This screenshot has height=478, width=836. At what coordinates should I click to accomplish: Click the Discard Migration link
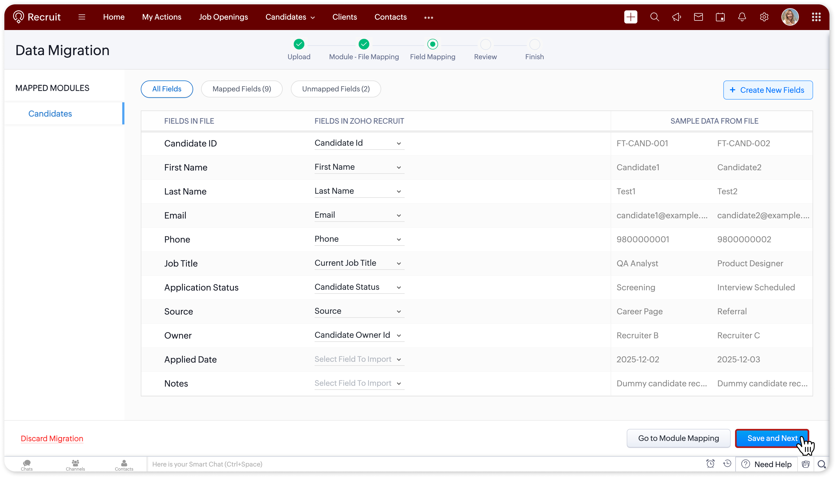pyautogui.click(x=52, y=439)
